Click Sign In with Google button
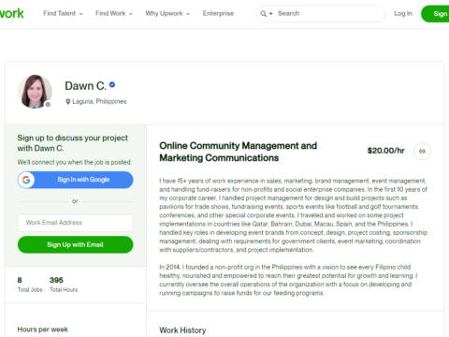 click(76, 180)
